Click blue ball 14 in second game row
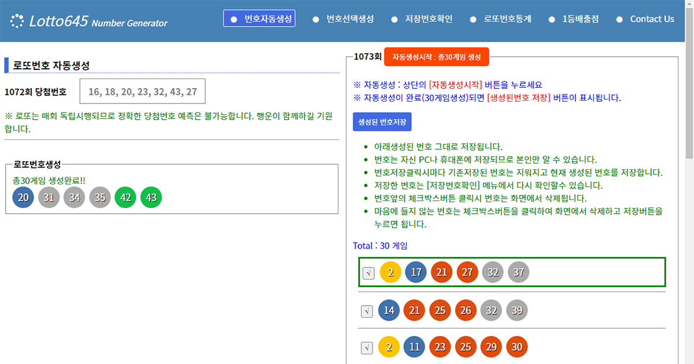 click(x=389, y=310)
